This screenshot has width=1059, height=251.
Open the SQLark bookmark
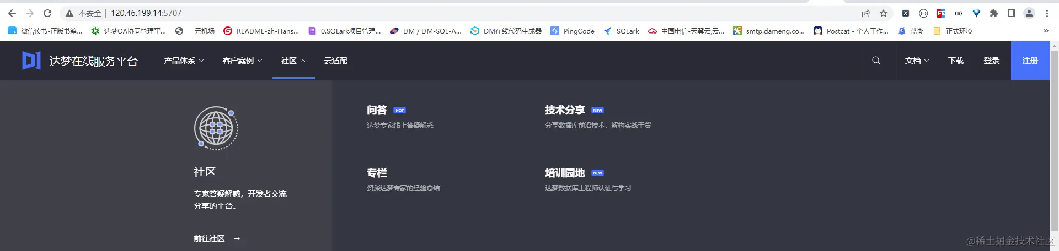point(622,31)
